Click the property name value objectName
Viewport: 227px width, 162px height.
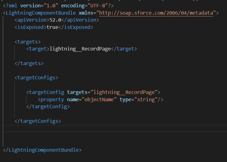99,99
